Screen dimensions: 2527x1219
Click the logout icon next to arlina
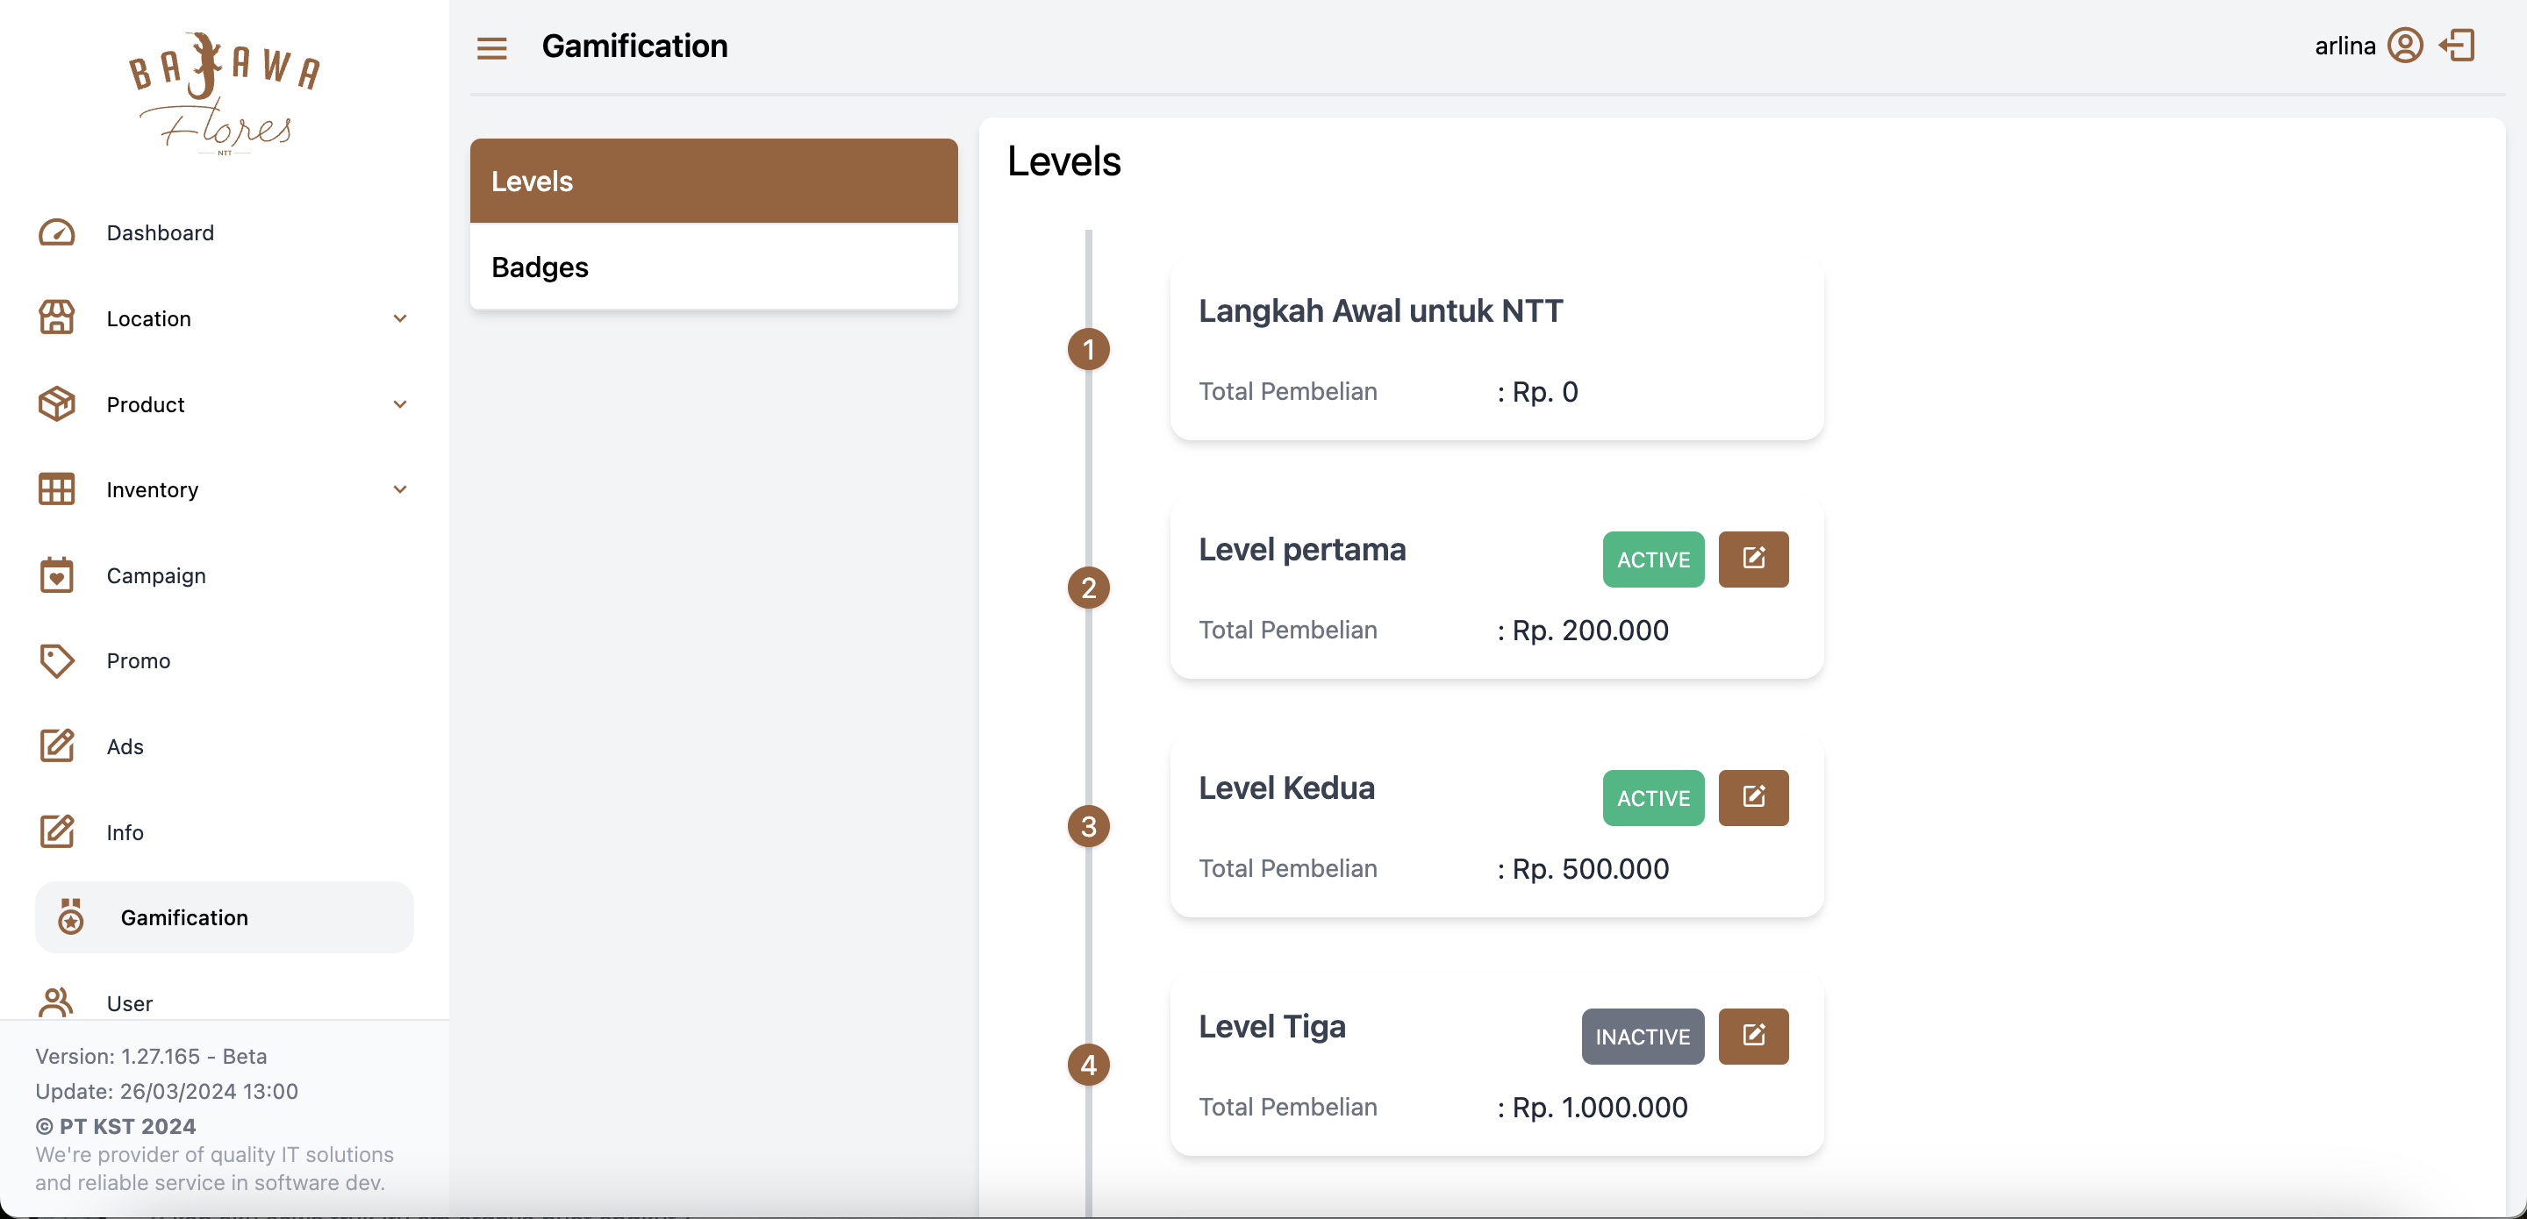pos(2458,45)
